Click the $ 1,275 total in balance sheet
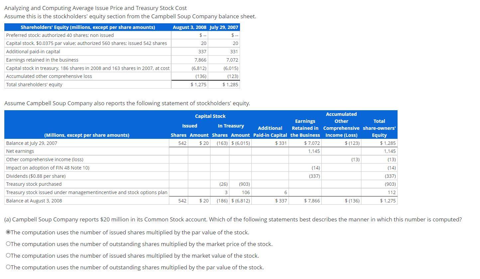This screenshot has width=480, height=279. click(x=198, y=85)
